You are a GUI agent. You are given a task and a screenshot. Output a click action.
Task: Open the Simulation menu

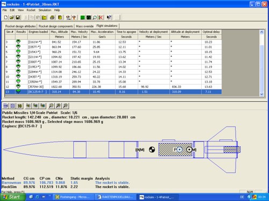coord(45,10)
